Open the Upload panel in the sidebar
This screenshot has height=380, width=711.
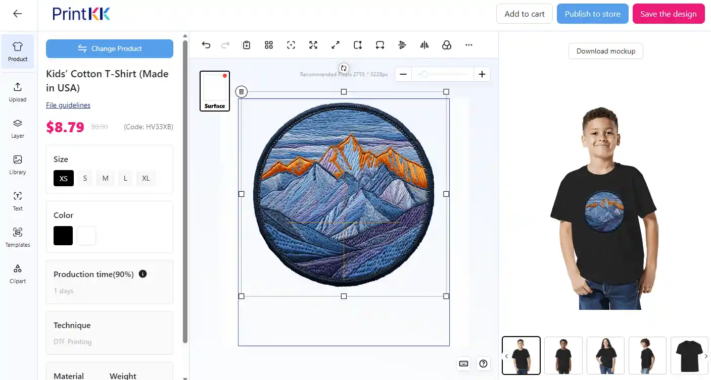18,92
